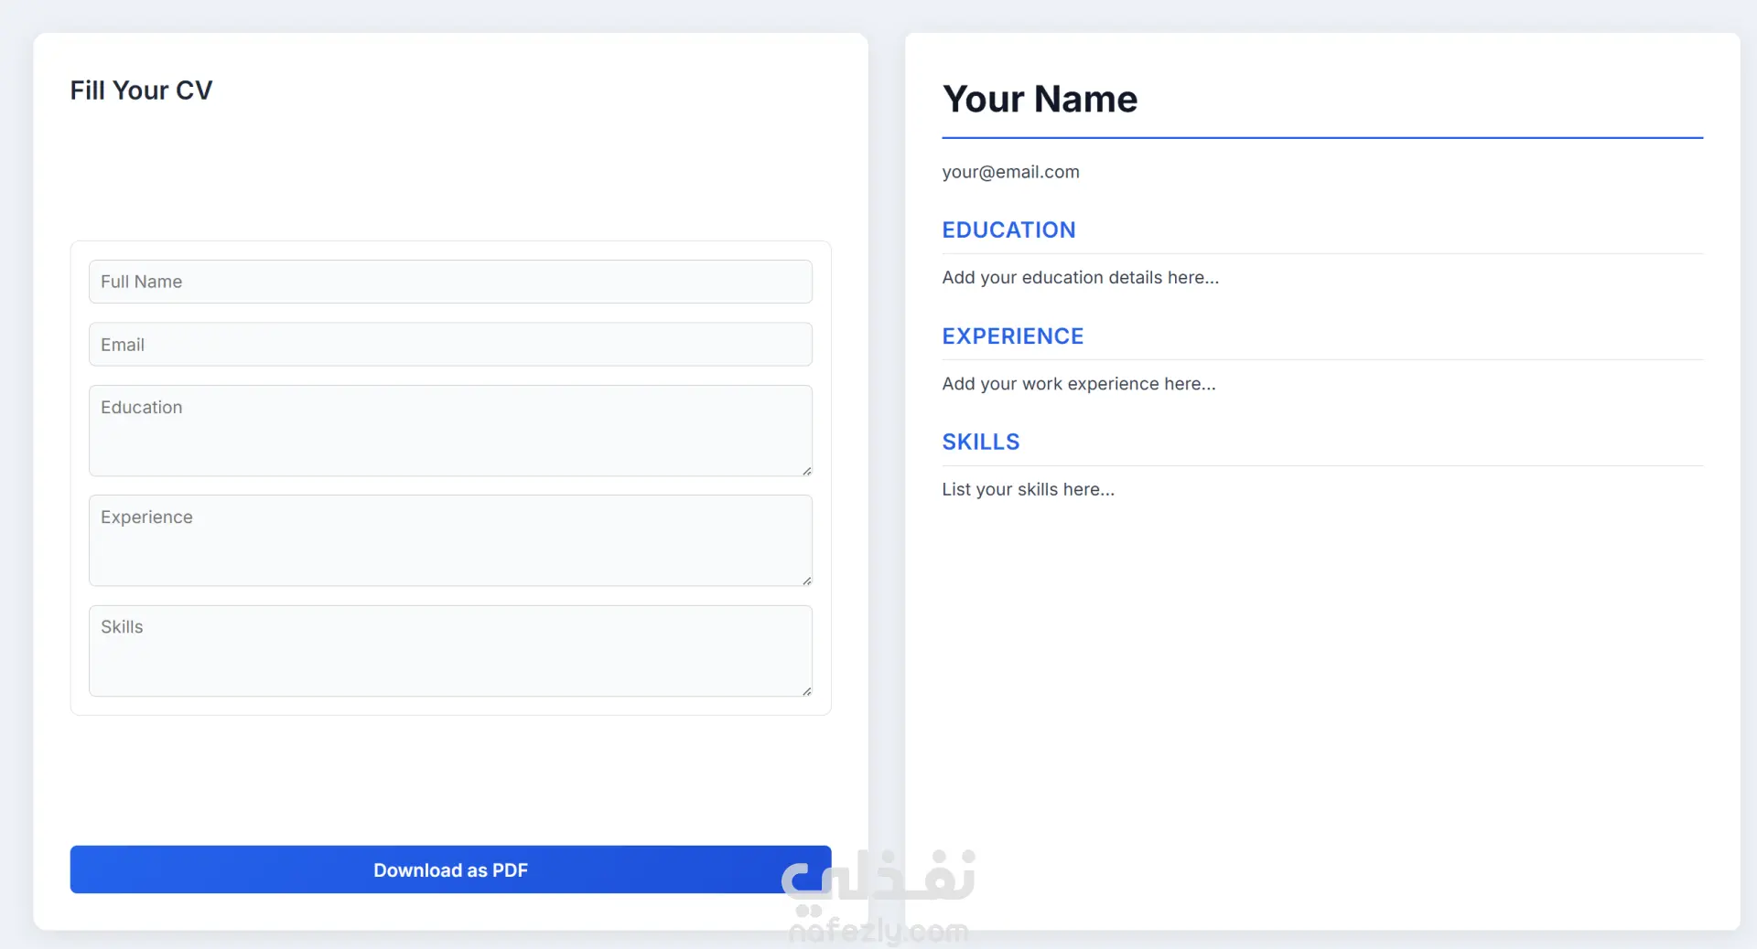Select the EDUCATION section heading in preview

click(1008, 230)
